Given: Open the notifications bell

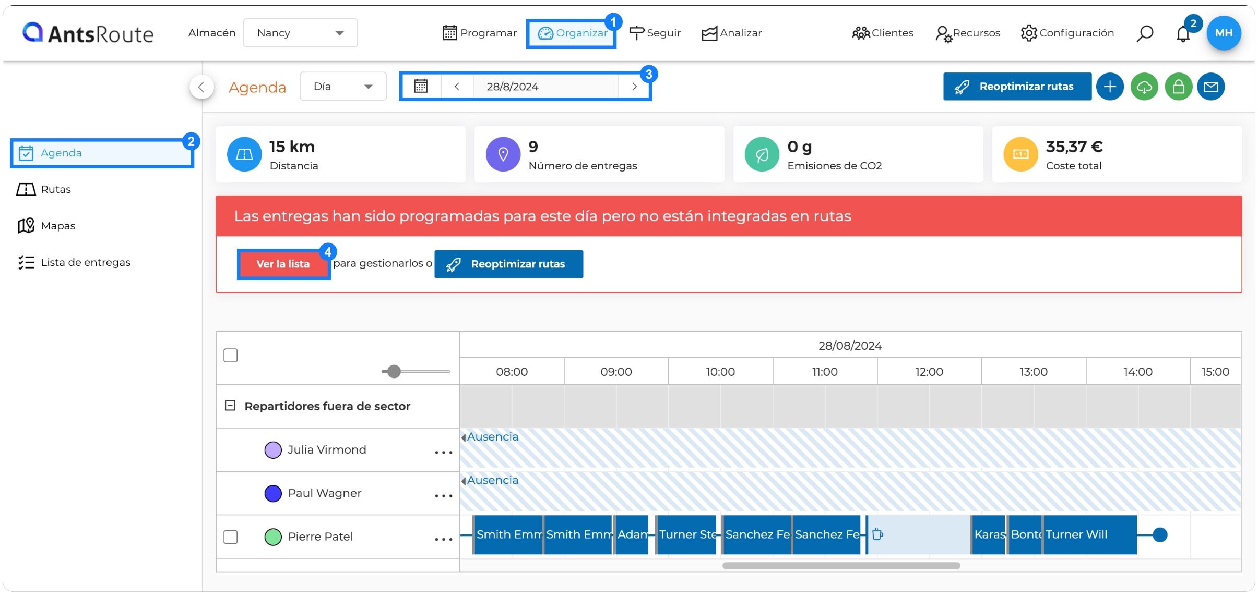Looking at the screenshot, I should tap(1183, 34).
